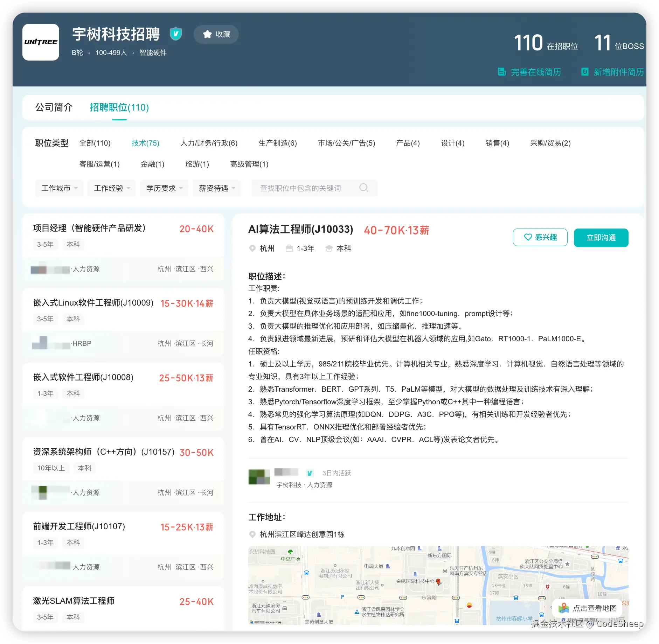This screenshot has height=644, width=659.
Task: Open the 完善在线简历 link
Action: (x=536, y=72)
